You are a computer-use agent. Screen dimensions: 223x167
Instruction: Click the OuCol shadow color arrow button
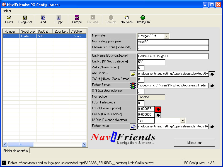[158, 115]
